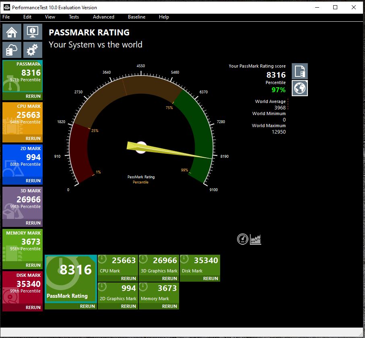The image size is (365, 338).
Task: Click the World Minimum 0 value
Action: tap(284, 120)
